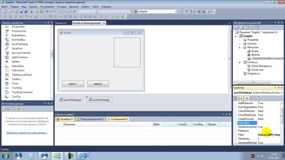
Task: Show Properties list icon in Properties toolbar
Action: click(247, 98)
